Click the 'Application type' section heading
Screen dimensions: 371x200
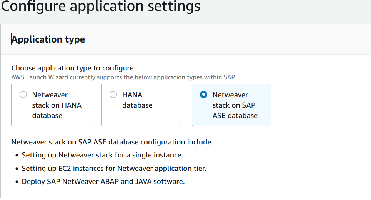pyautogui.click(x=48, y=39)
